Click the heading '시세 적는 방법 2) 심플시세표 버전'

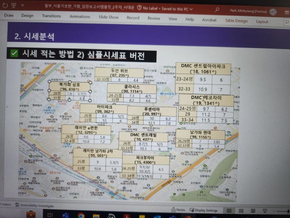pyautogui.click(x=83, y=55)
